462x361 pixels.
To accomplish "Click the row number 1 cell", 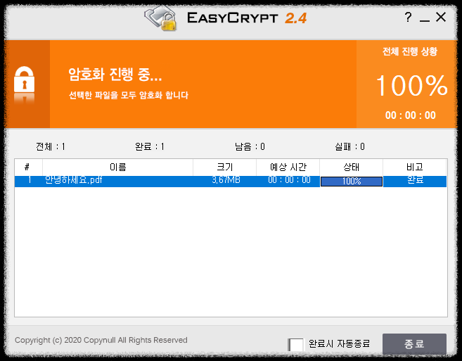I will click(x=29, y=179).
